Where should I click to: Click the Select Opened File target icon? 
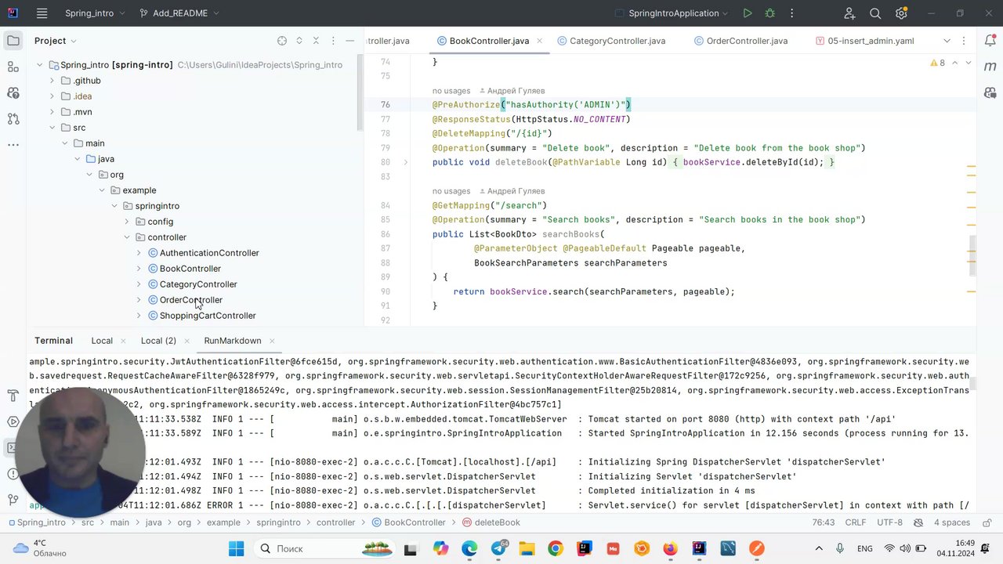(282, 41)
